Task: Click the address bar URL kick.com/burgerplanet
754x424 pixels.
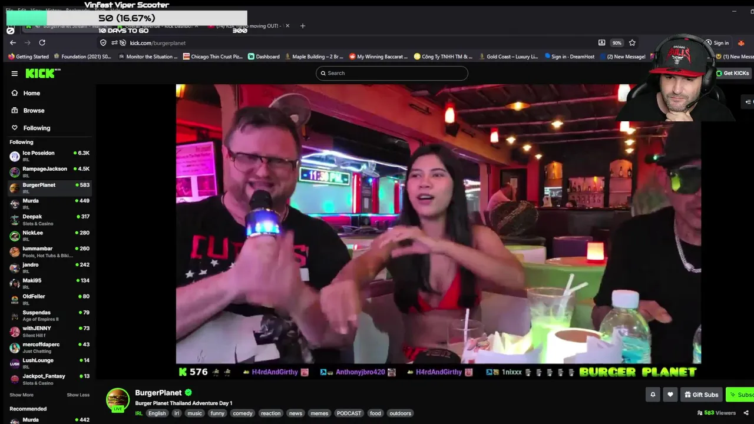Action: [x=158, y=43]
